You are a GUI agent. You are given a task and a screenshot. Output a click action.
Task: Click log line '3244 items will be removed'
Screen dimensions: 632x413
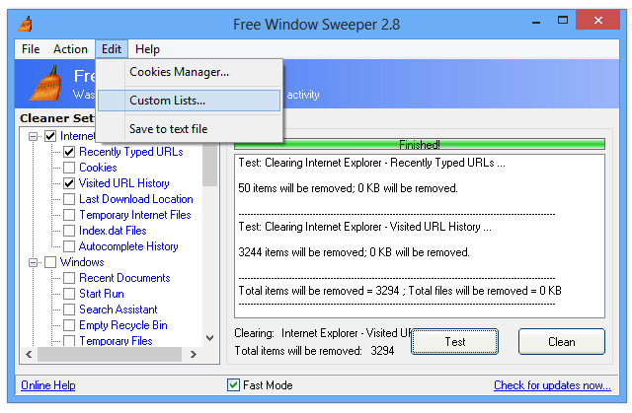coord(354,252)
